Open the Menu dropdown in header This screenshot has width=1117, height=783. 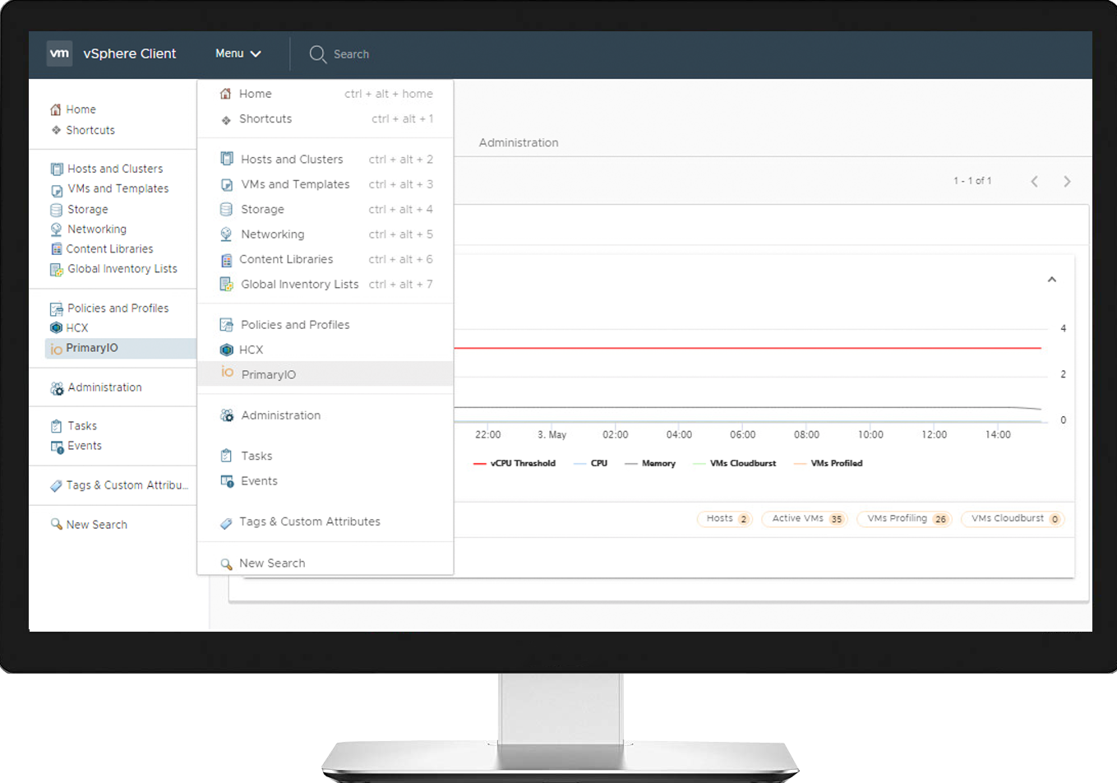(x=238, y=53)
